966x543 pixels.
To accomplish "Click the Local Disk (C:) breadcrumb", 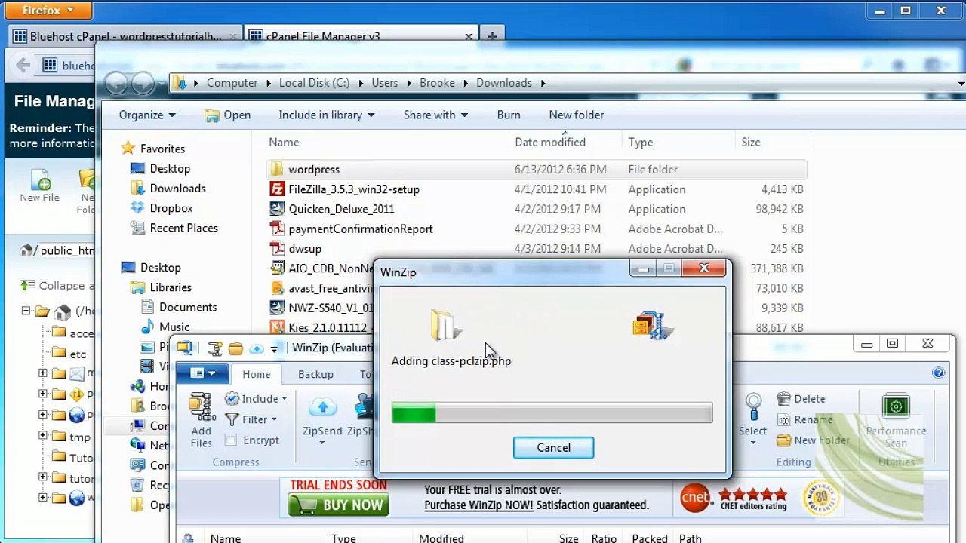I will pyautogui.click(x=314, y=83).
